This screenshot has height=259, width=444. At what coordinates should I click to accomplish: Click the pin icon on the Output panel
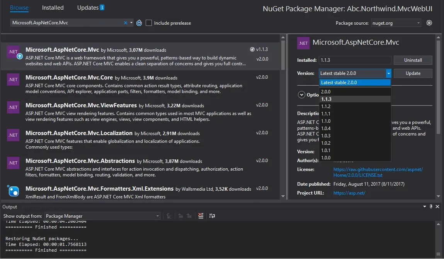pyautogui.click(x=431, y=207)
